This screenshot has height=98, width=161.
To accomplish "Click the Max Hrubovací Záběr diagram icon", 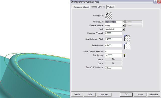I will tap(127, 38).
